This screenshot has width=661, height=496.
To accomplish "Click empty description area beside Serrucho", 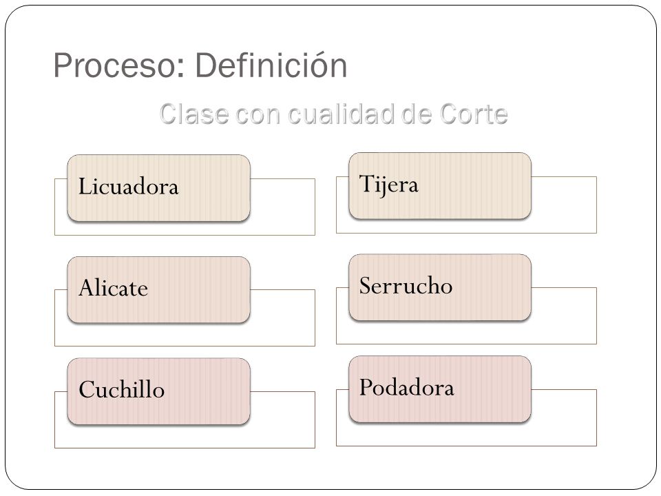I will pyautogui.click(x=564, y=316).
